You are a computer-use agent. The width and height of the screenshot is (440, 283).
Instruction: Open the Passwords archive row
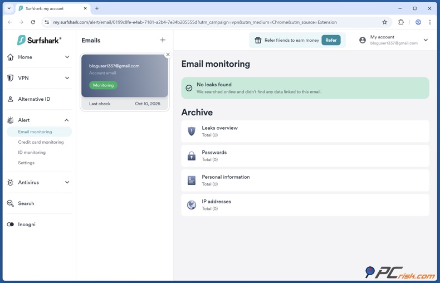pos(305,156)
